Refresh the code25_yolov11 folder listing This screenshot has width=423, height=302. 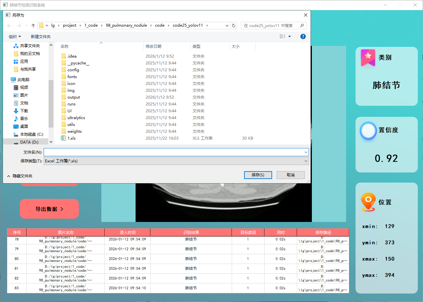click(234, 25)
